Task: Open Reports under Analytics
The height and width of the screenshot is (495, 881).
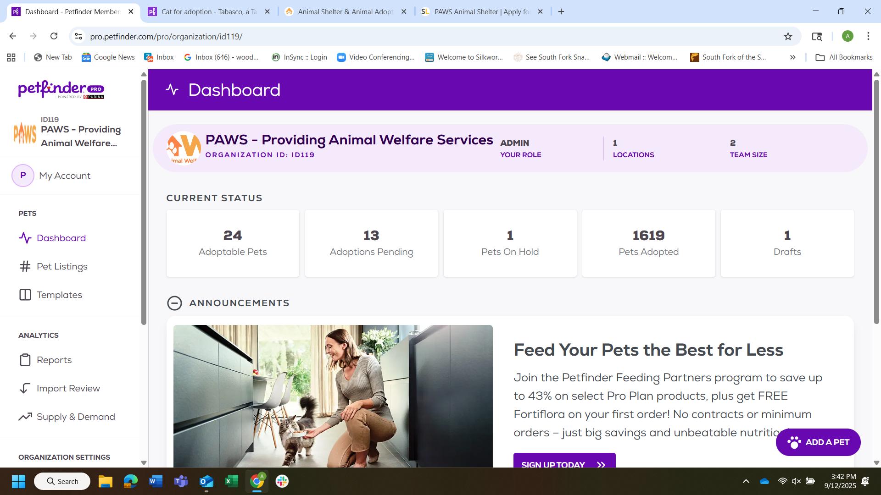Action: point(45,360)
